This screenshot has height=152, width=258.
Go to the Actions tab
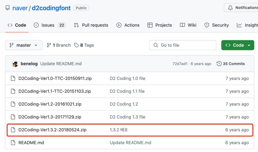coord(128,25)
